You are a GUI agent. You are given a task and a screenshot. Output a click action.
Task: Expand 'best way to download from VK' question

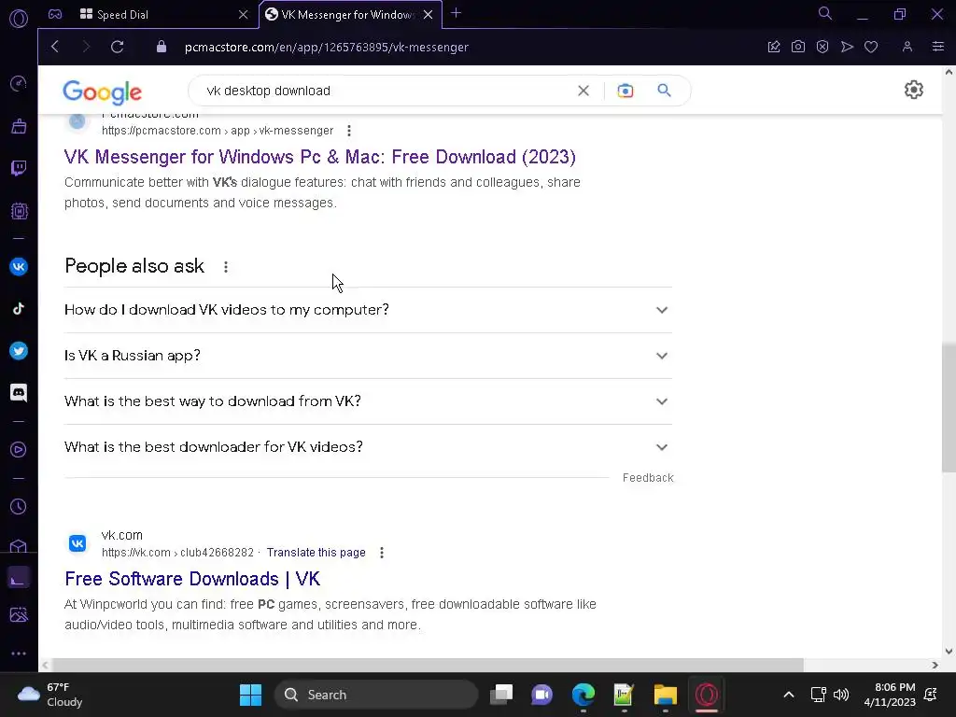[368, 401]
